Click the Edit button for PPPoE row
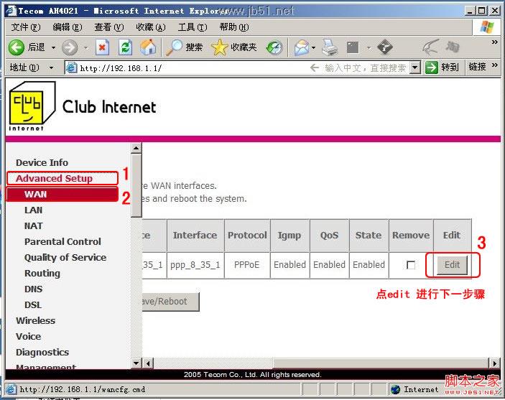505x400 pixels. pyautogui.click(x=452, y=265)
